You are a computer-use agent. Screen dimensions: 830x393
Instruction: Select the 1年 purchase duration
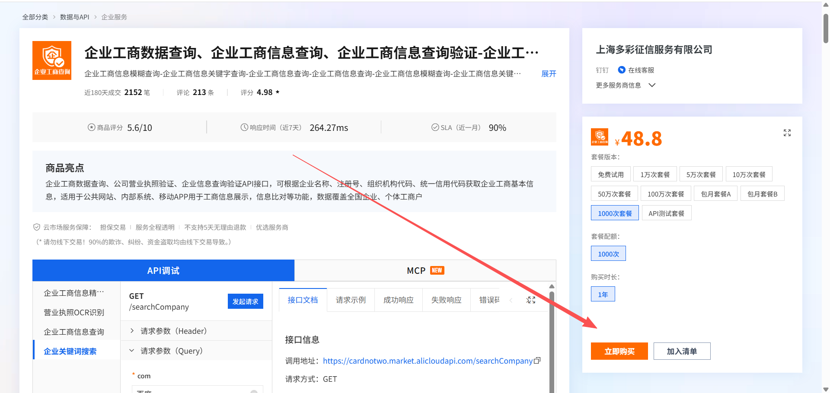tap(603, 295)
